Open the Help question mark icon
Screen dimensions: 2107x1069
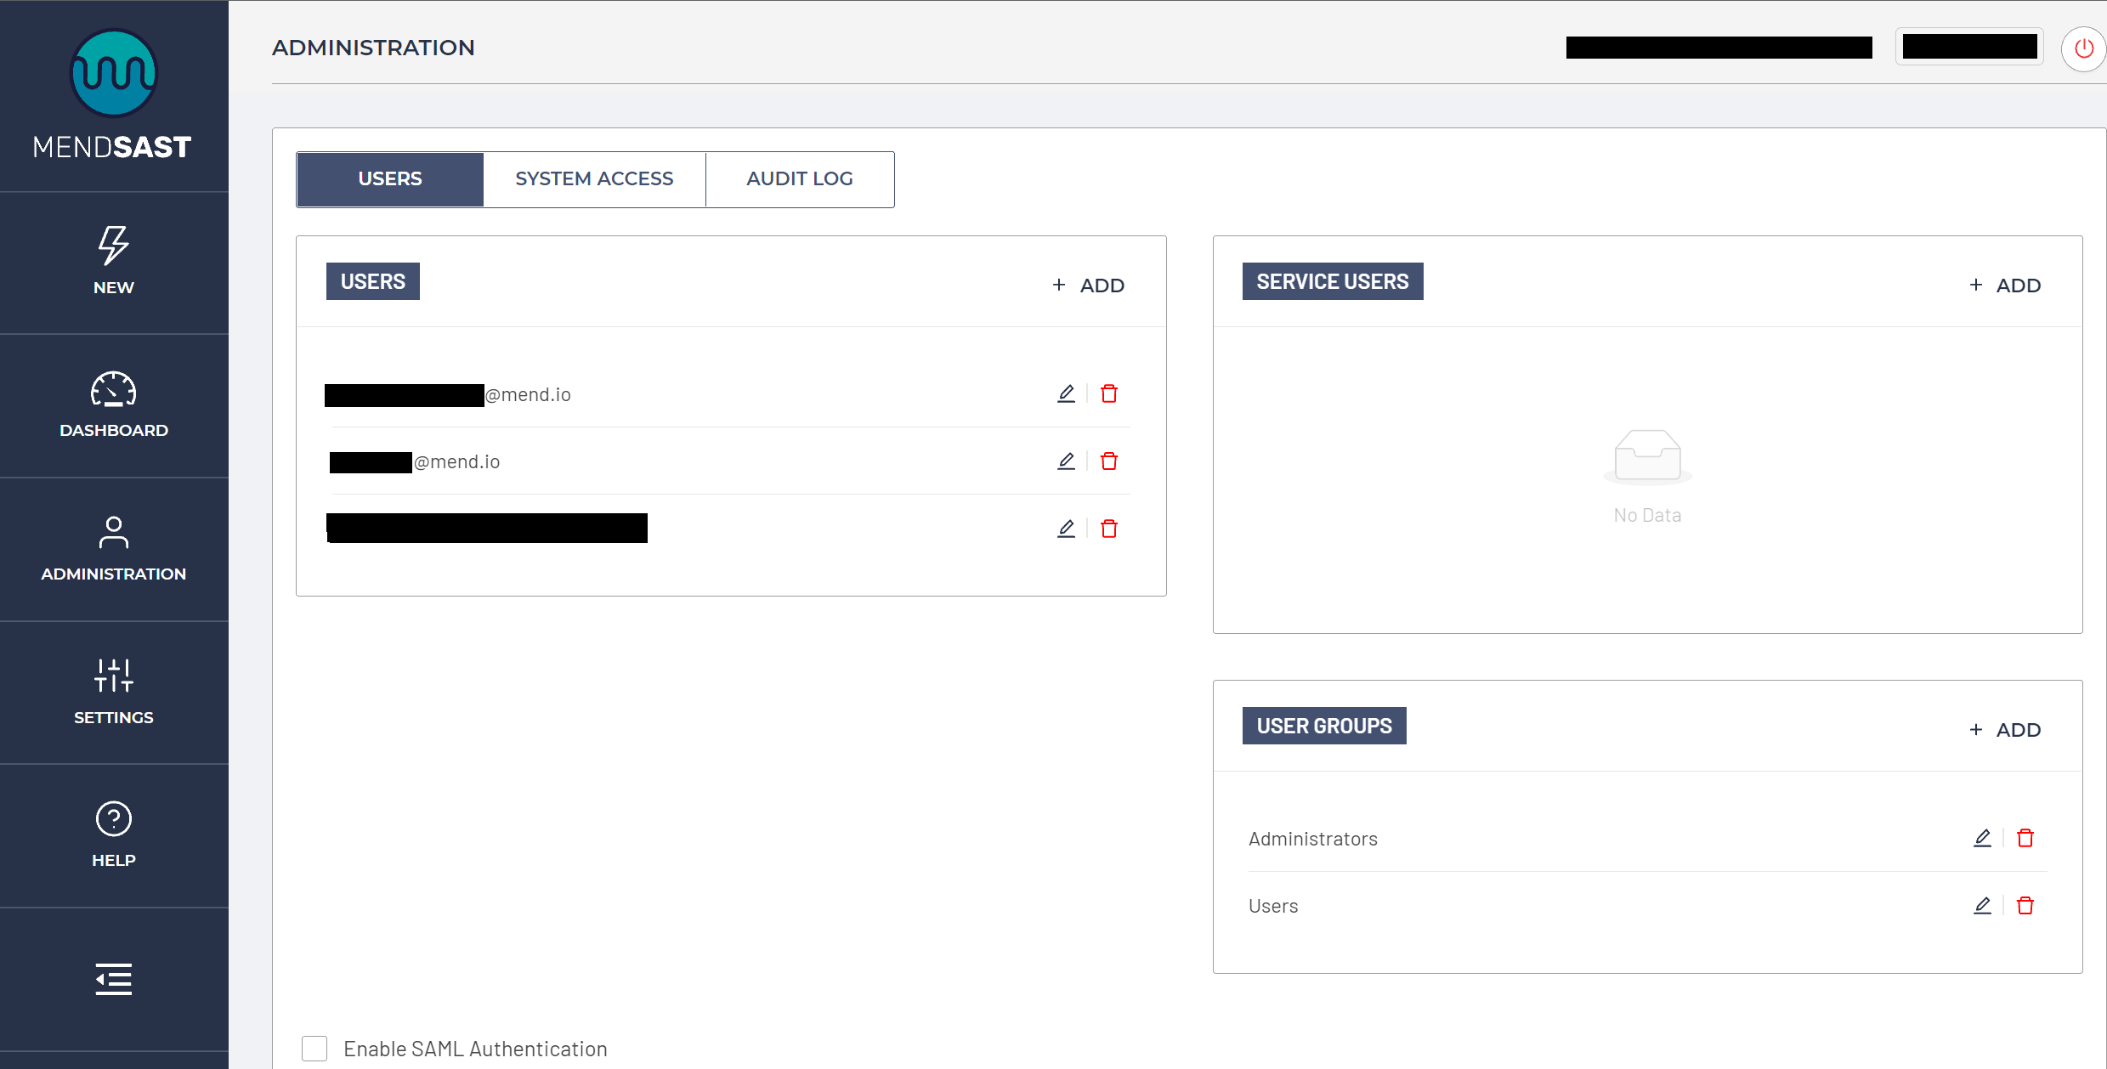pyautogui.click(x=113, y=819)
